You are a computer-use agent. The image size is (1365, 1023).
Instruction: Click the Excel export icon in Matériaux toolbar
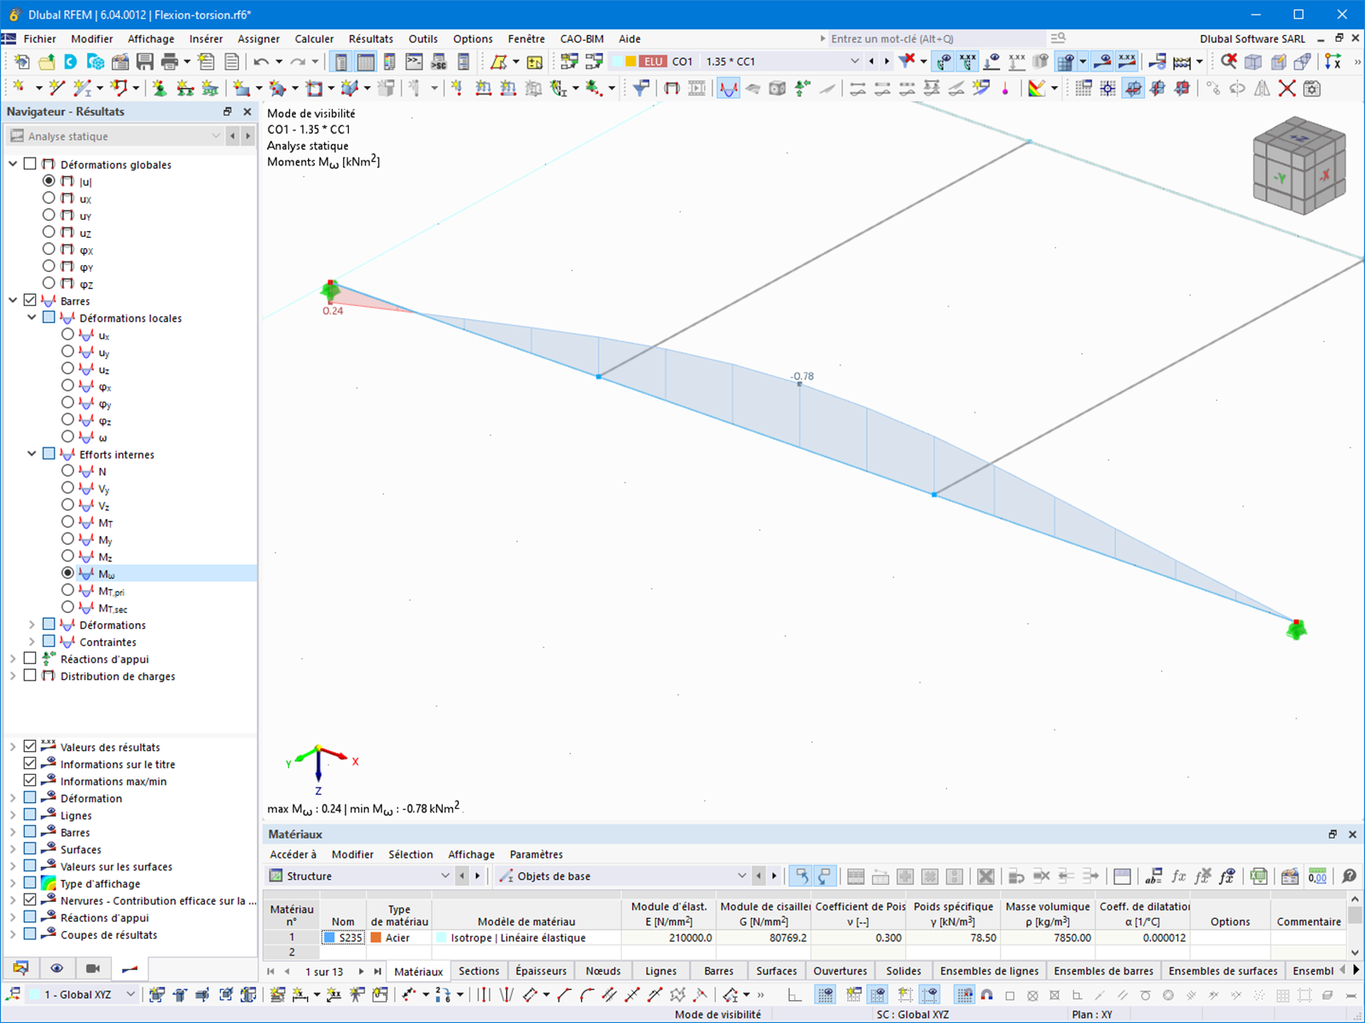1258,876
